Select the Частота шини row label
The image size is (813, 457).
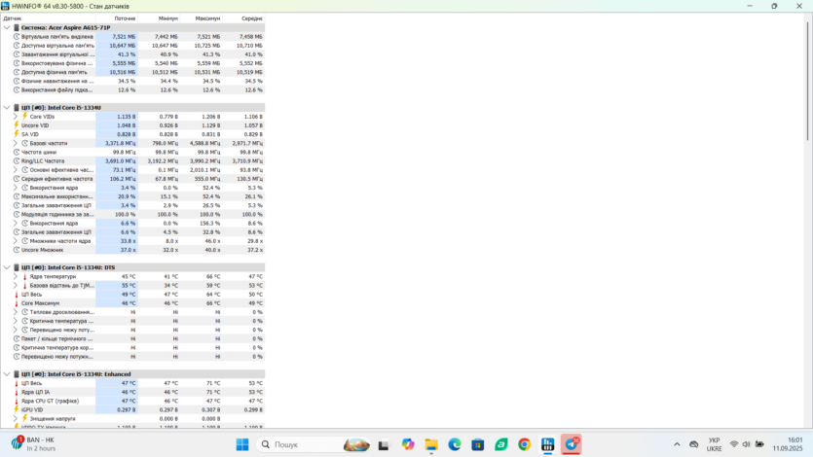coord(39,152)
